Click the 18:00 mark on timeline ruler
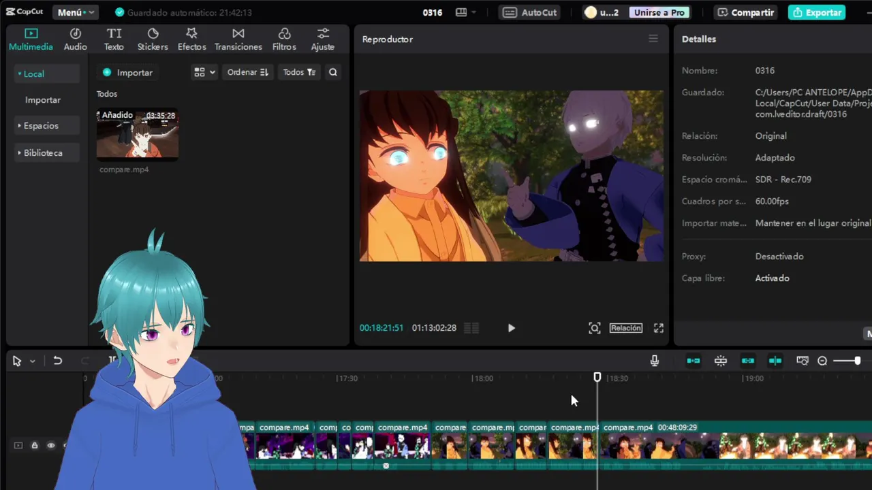Viewport: 872px width, 490px height. click(483, 378)
